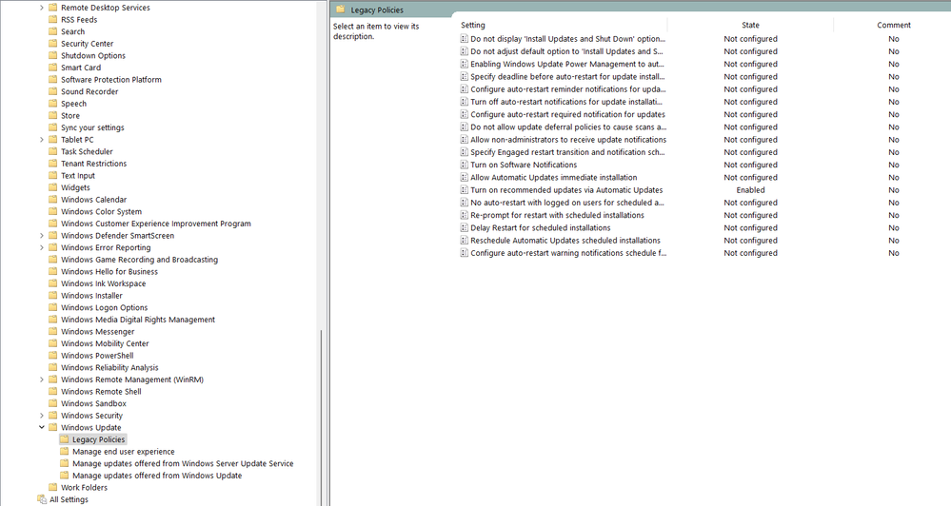The image size is (951, 506).
Task: Click the All Settings node icon
Action: 42,500
